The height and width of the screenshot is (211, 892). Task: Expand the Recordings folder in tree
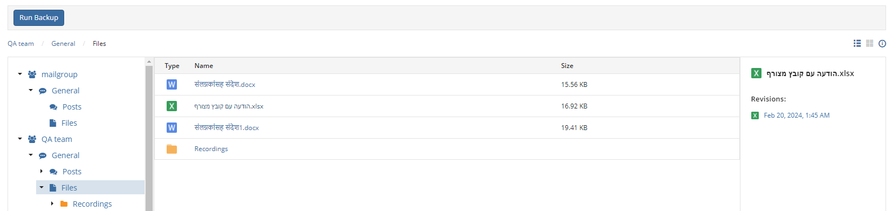point(52,203)
